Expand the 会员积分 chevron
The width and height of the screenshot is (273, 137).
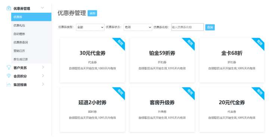coord(43,76)
